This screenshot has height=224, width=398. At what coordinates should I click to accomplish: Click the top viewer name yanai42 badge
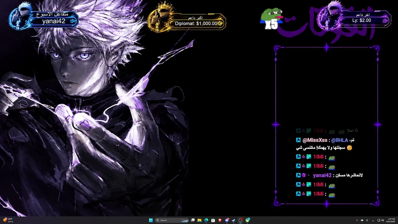(54, 21)
